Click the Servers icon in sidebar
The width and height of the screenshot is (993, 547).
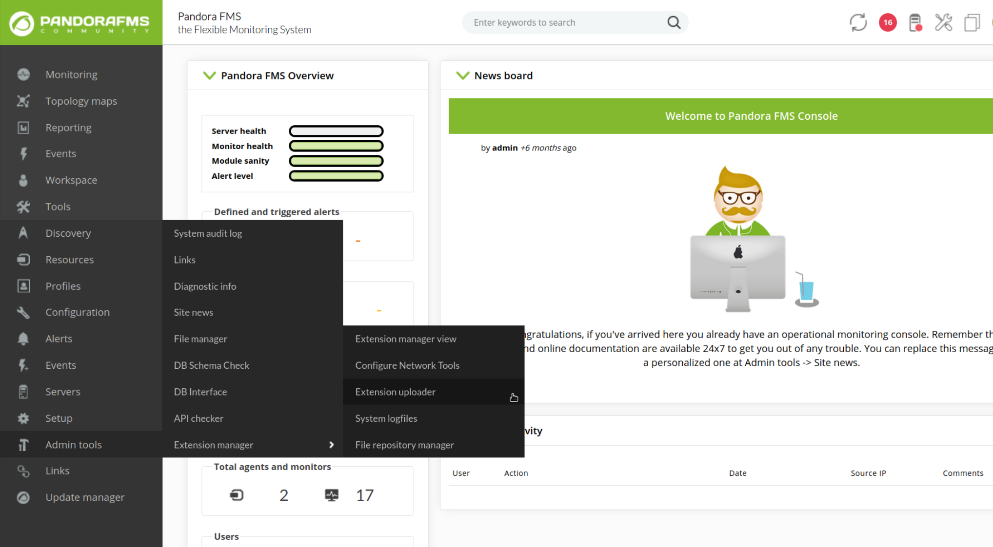[23, 392]
